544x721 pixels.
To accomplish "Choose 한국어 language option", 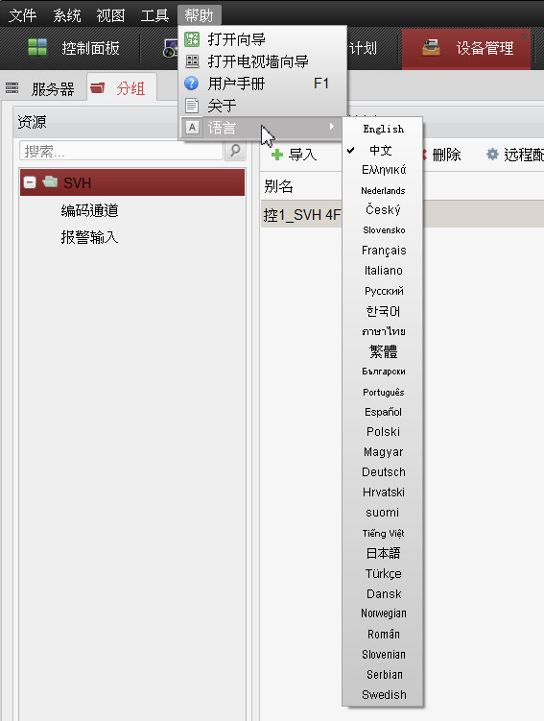I will point(382,311).
